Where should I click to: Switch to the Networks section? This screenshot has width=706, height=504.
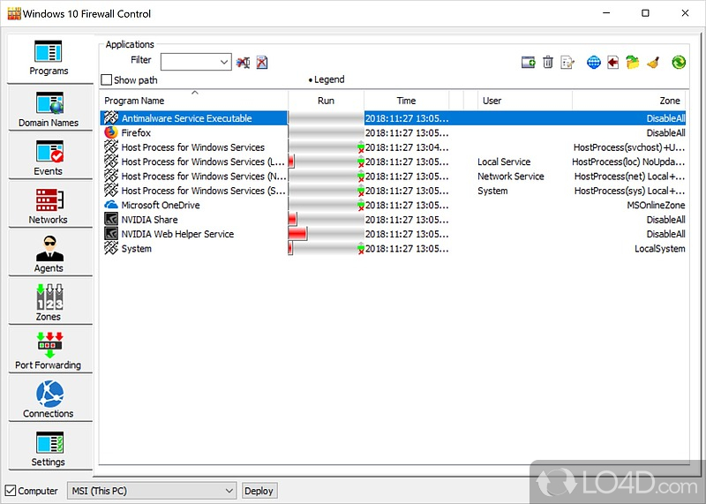point(50,206)
